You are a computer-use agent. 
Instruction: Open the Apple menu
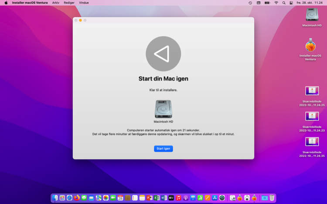click(x=6, y=3)
